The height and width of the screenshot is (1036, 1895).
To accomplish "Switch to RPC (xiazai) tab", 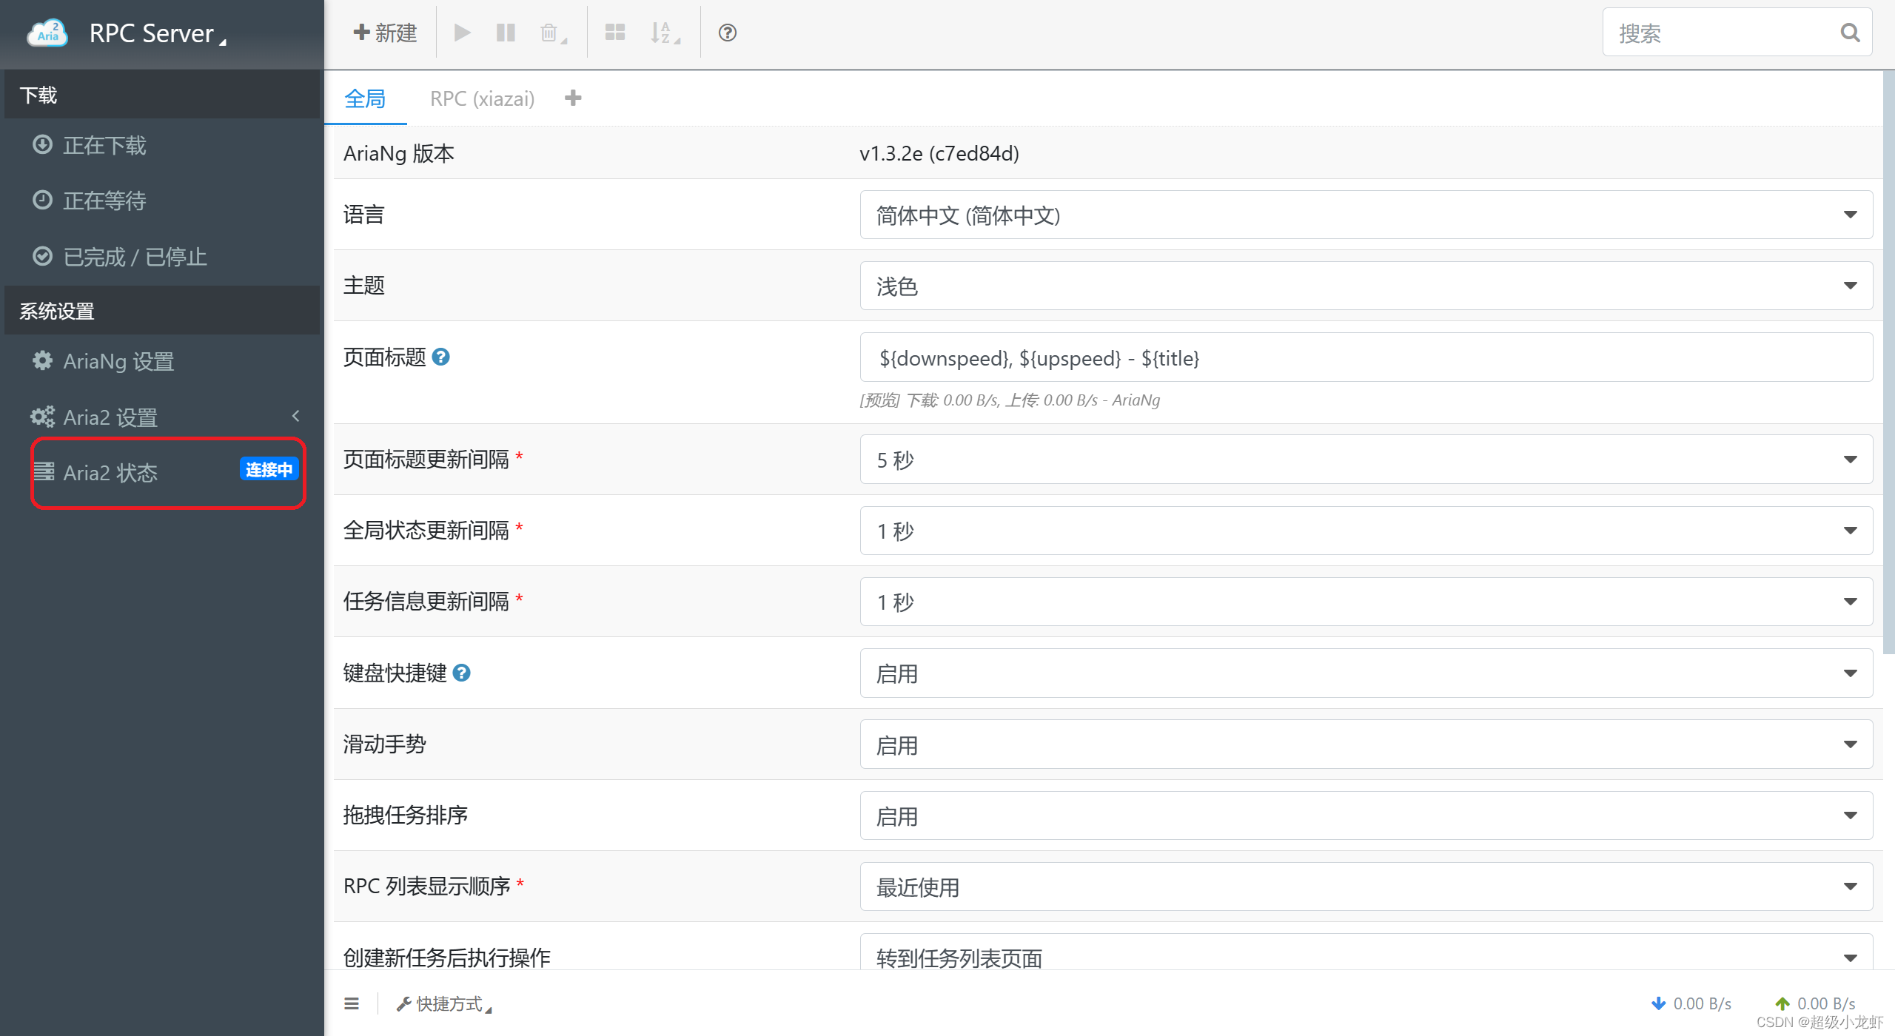I will 483,98.
